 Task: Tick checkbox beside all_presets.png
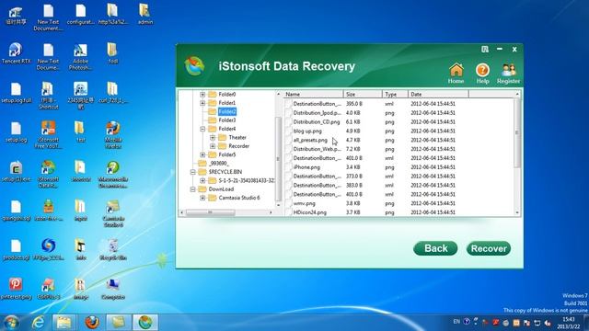click(288, 140)
